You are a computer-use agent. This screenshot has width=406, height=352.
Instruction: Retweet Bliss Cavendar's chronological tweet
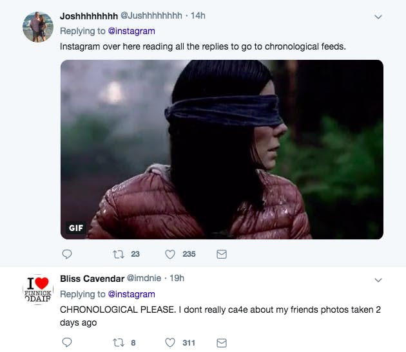[119, 343]
